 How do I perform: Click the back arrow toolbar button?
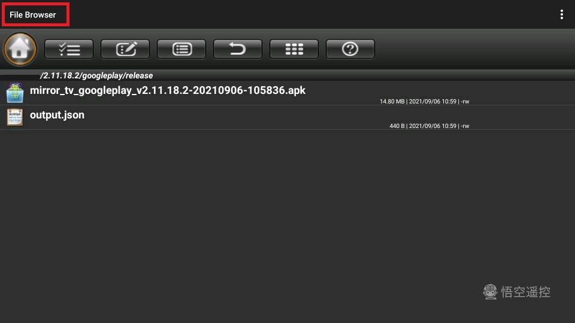[x=238, y=48]
